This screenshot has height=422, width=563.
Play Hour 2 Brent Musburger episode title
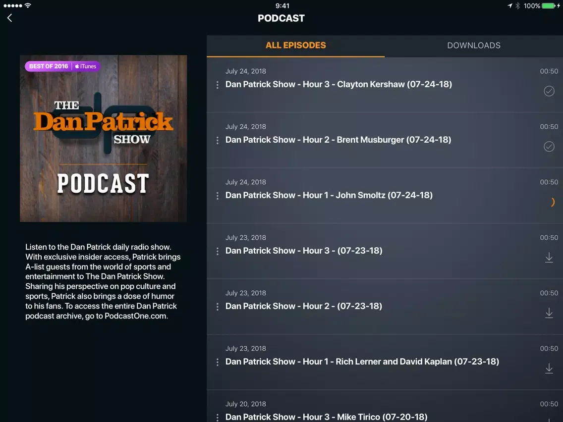[x=338, y=140]
